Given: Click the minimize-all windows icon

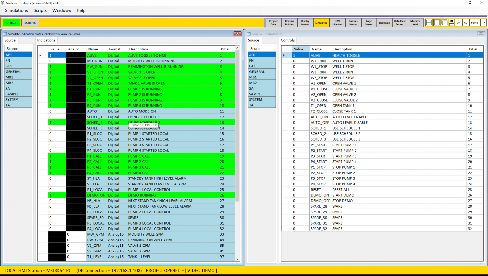Looking at the screenshot, I should [451, 23].
